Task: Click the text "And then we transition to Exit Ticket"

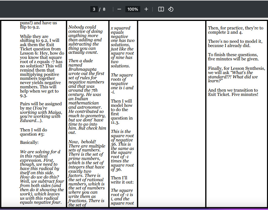Action: (x=233, y=92)
